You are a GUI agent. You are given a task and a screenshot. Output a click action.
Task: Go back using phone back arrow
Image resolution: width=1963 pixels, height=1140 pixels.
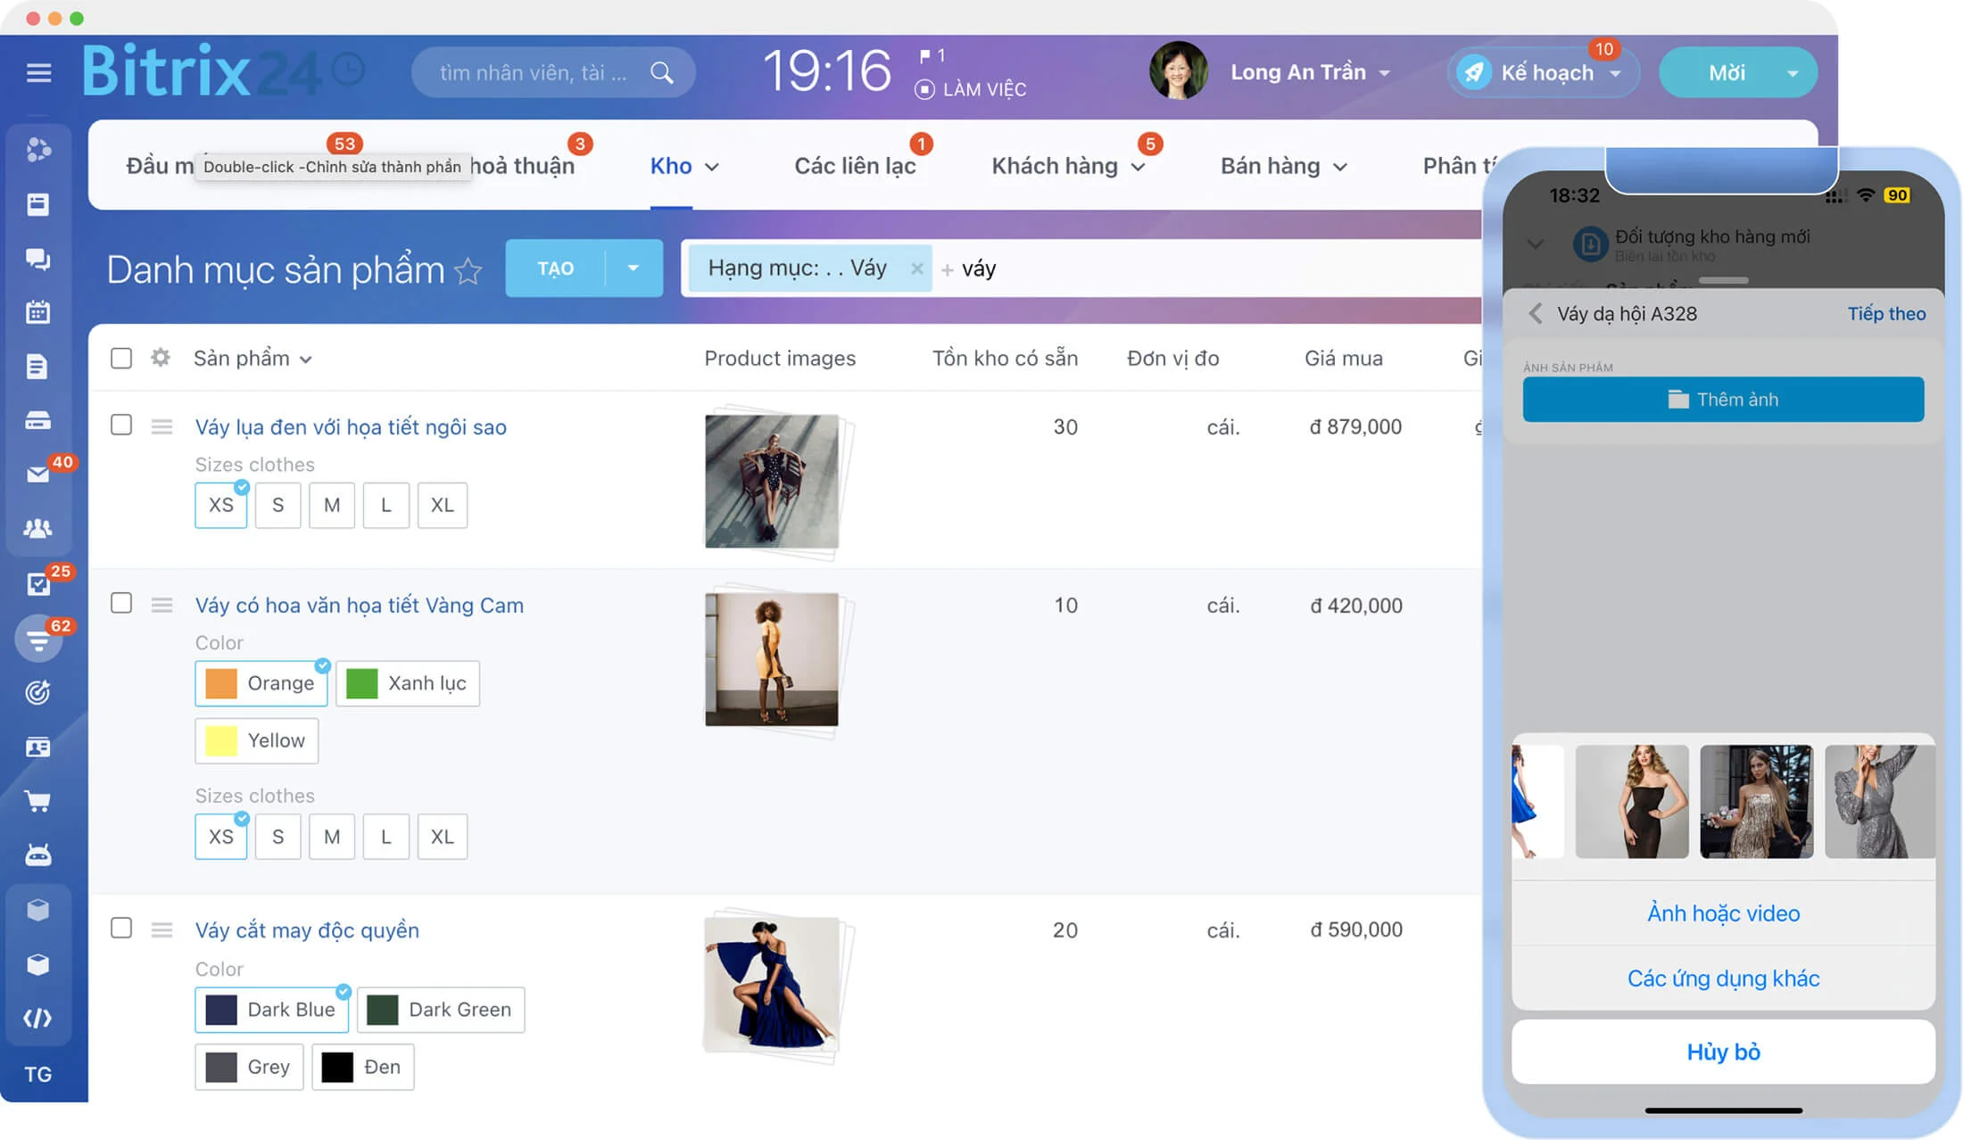1536,313
